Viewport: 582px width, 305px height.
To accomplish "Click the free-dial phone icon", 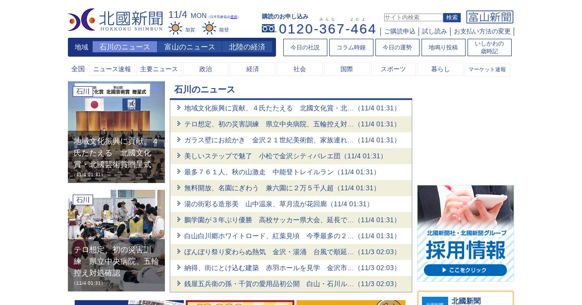I will point(268,29).
